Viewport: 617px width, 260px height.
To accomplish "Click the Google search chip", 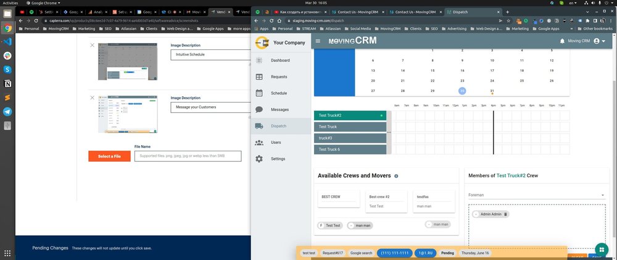I will pos(361,253).
